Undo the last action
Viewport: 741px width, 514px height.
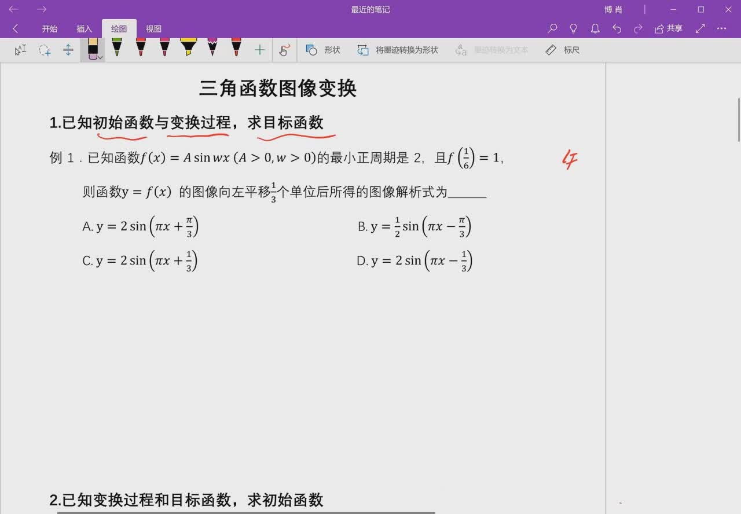coord(617,28)
